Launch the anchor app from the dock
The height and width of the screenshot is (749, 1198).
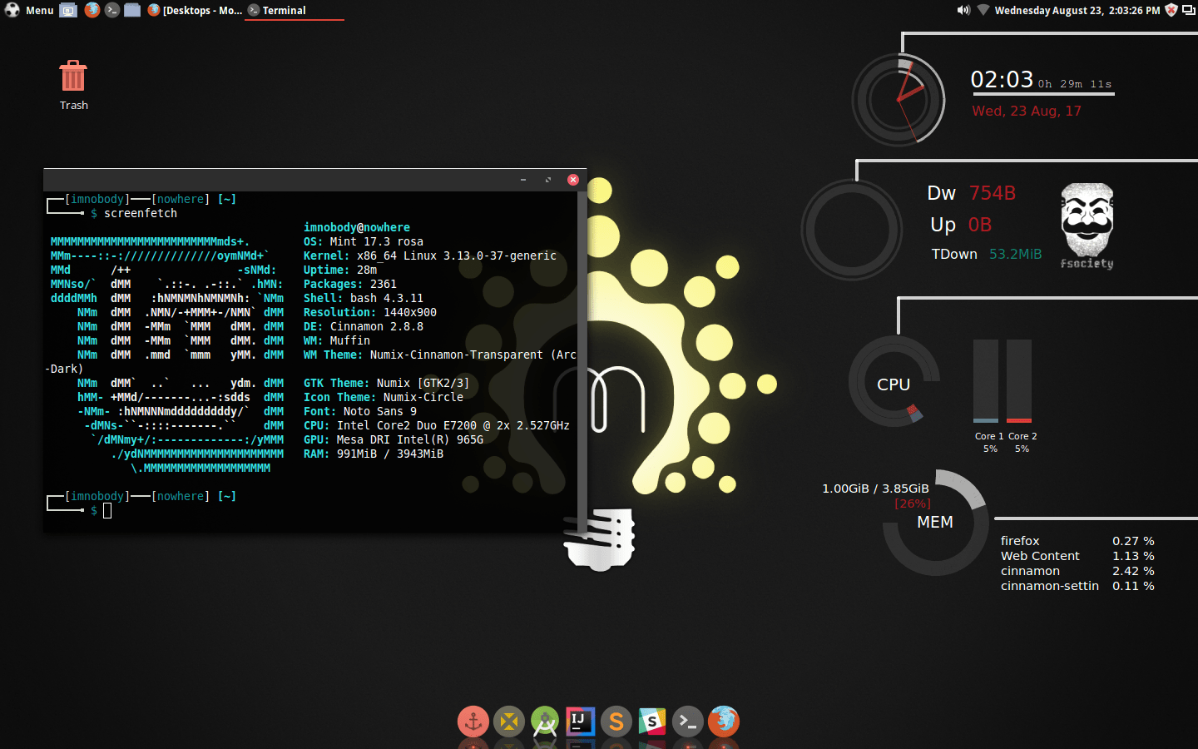[473, 722]
